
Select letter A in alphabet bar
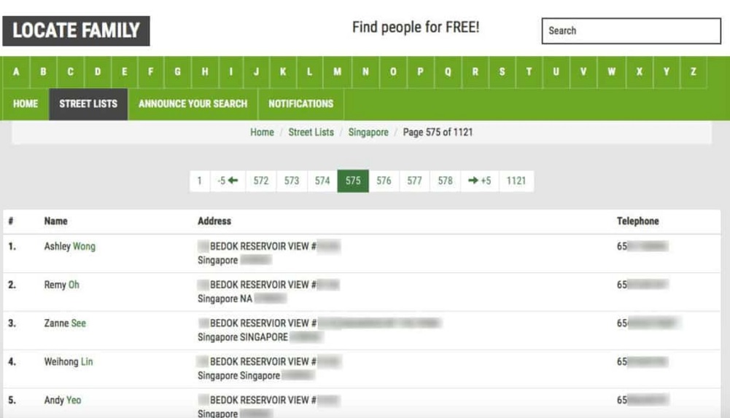(x=16, y=72)
